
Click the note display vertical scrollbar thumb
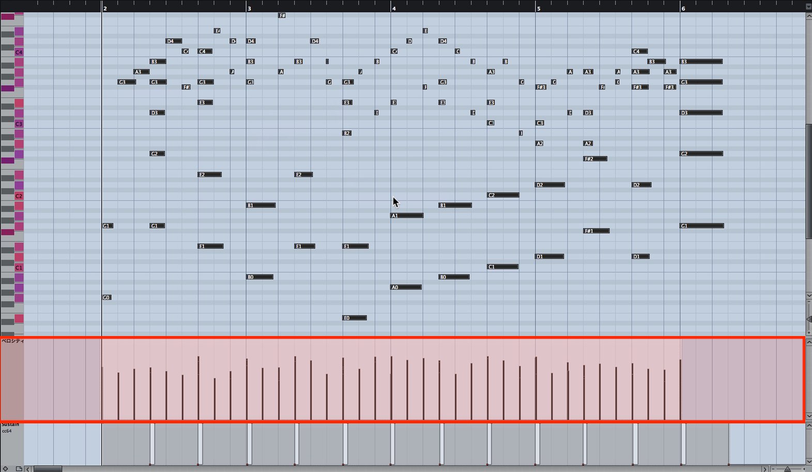click(x=809, y=181)
